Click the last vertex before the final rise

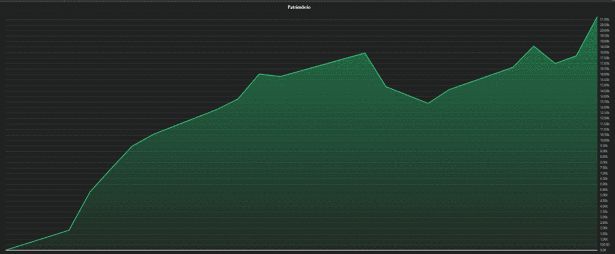(577, 56)
